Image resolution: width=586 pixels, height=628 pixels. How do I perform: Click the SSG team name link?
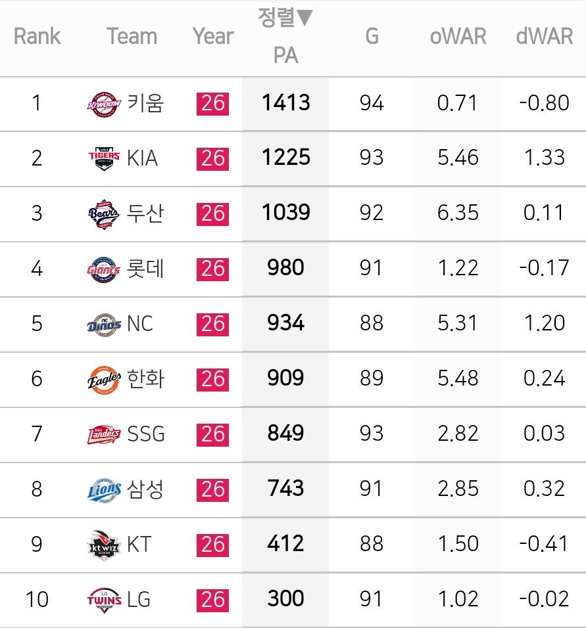[146, 434]
